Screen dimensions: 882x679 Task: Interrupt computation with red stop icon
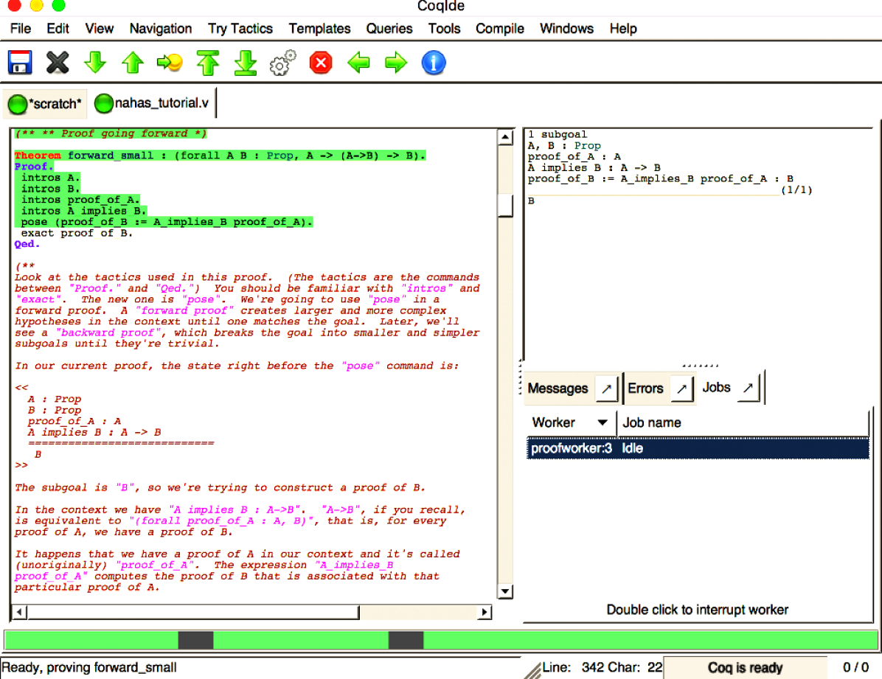[x=321, y=63]
